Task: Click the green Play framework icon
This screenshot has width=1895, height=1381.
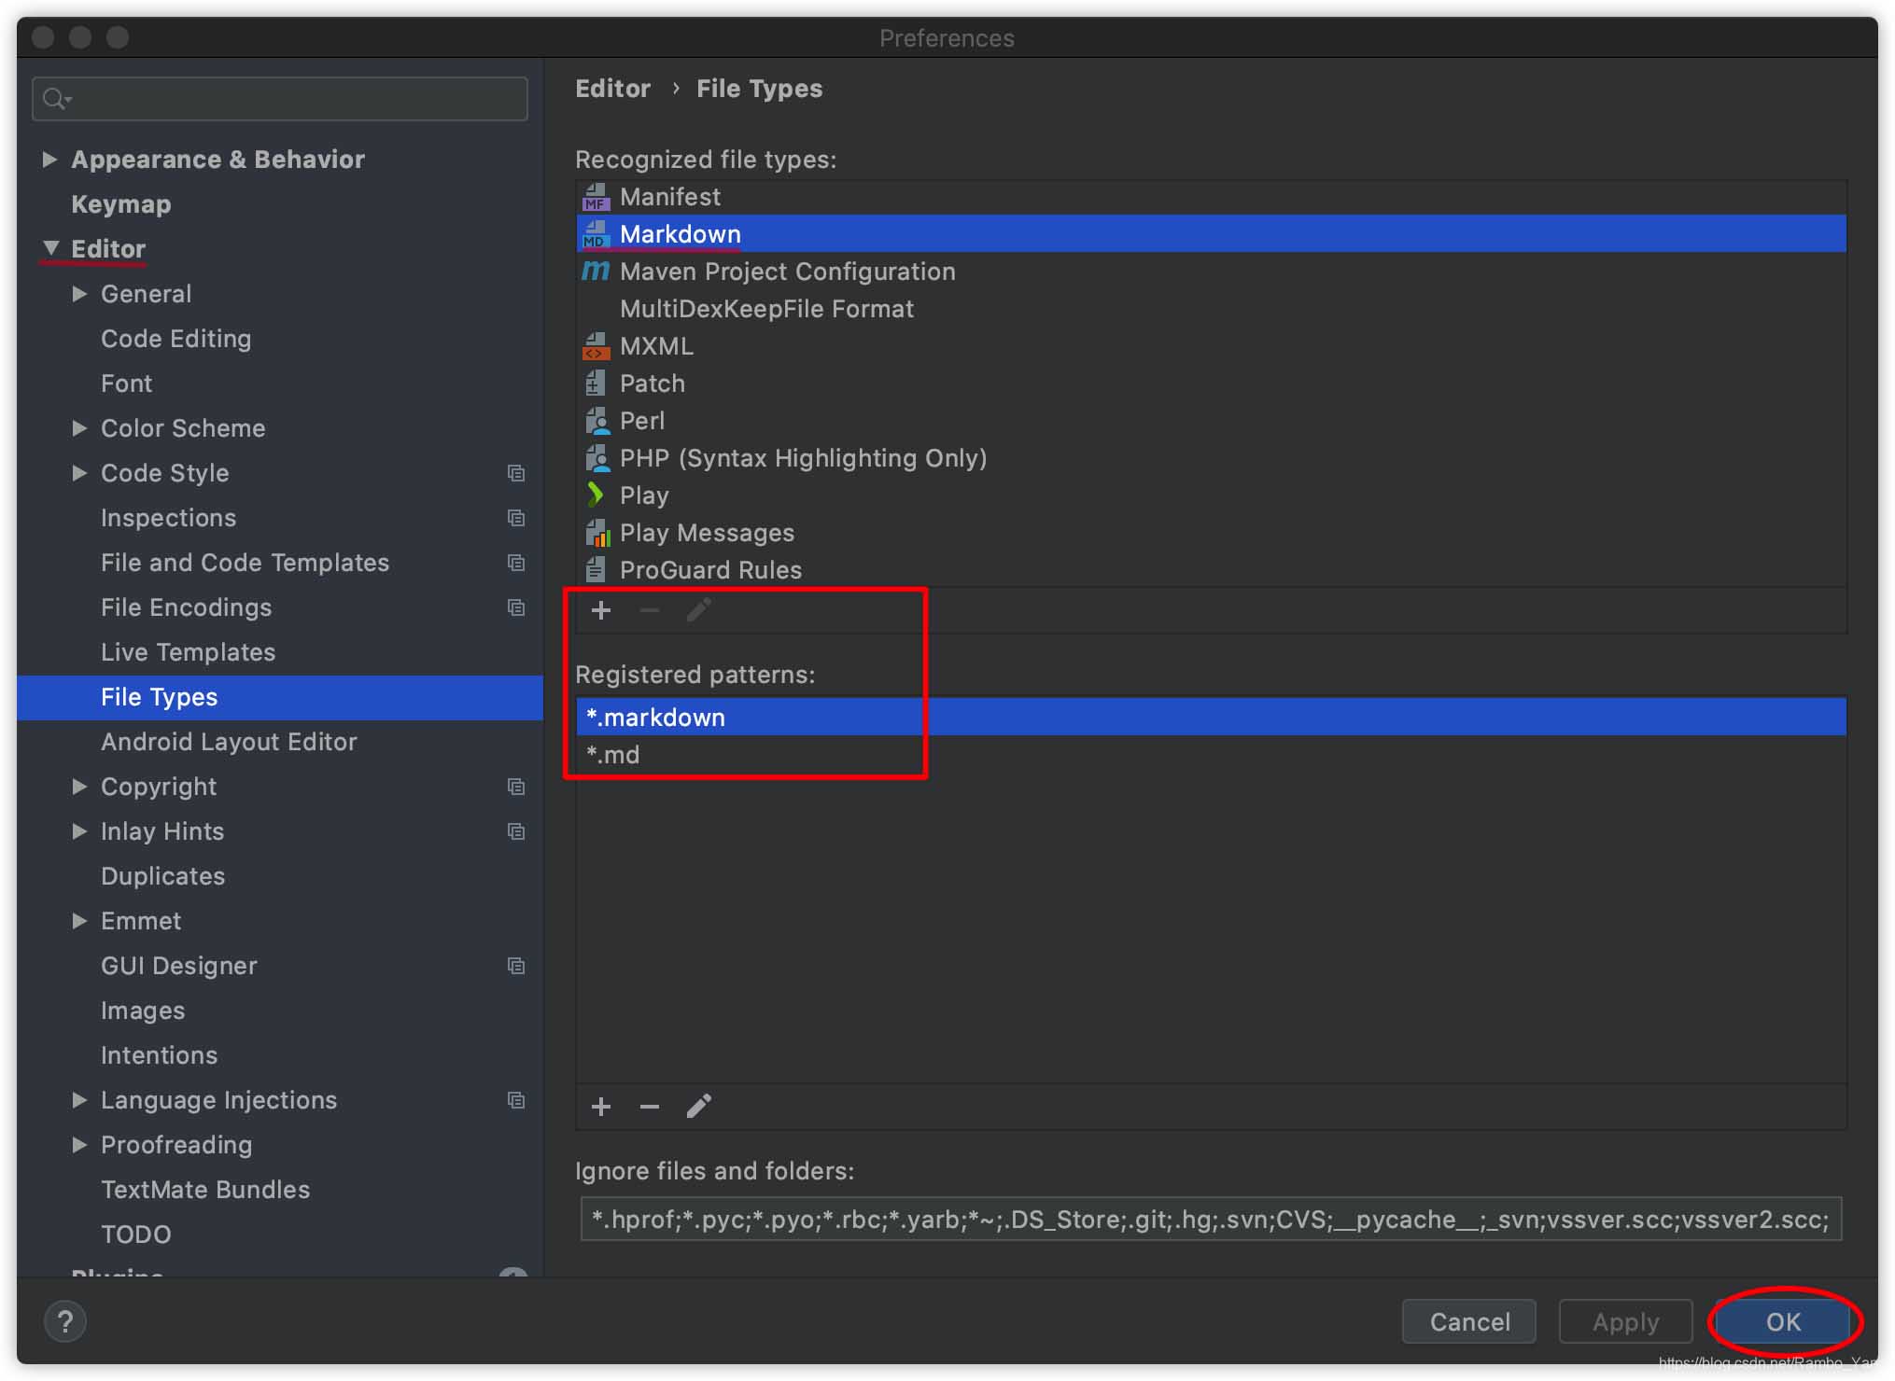Action: 595,495
